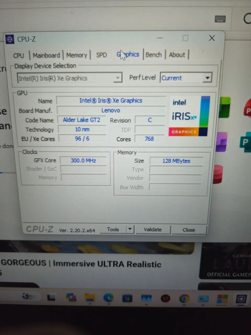Image resolution: width=251 pixels, height=335 pixels.
Task: Open the About tab
Action: pyautogui.click(x=177, y=55)
